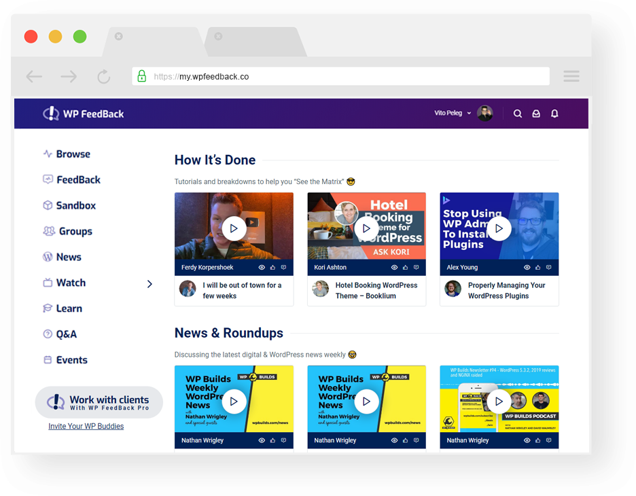Viewport: 636px width, 496px height.
Task: Click author avatar beside 'out of town' title
Action: [188, 289]
